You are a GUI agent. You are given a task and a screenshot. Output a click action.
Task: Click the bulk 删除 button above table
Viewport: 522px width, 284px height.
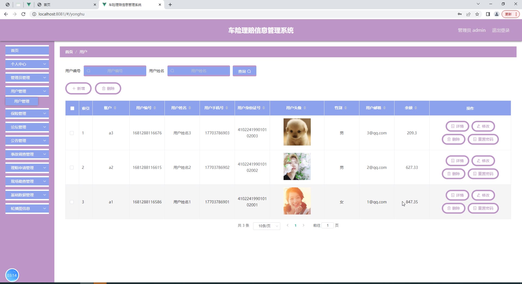tap(108, 89)
